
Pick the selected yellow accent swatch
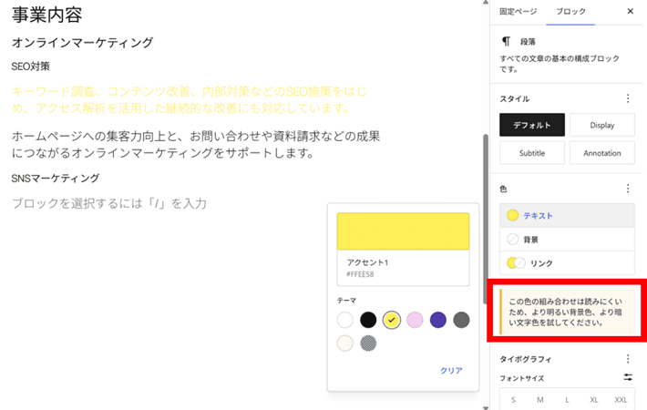tap(392, 320)
